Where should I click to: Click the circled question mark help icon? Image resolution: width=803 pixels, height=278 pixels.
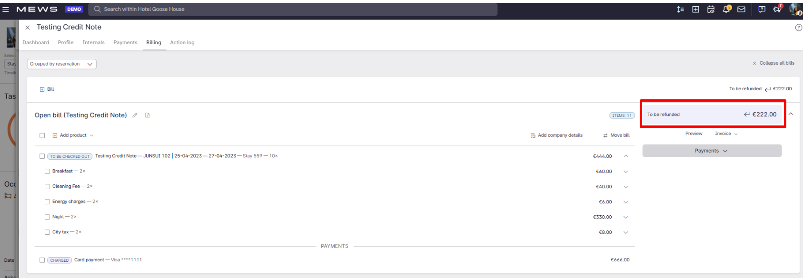point(798,28)
